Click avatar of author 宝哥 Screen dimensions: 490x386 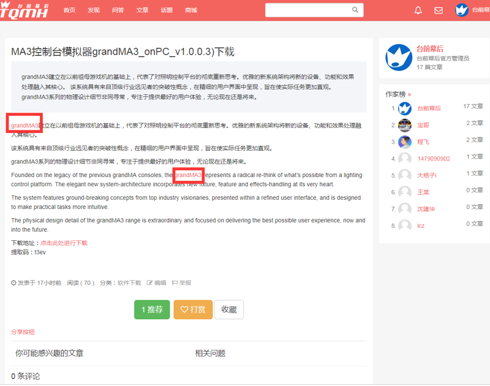[405, 125]
